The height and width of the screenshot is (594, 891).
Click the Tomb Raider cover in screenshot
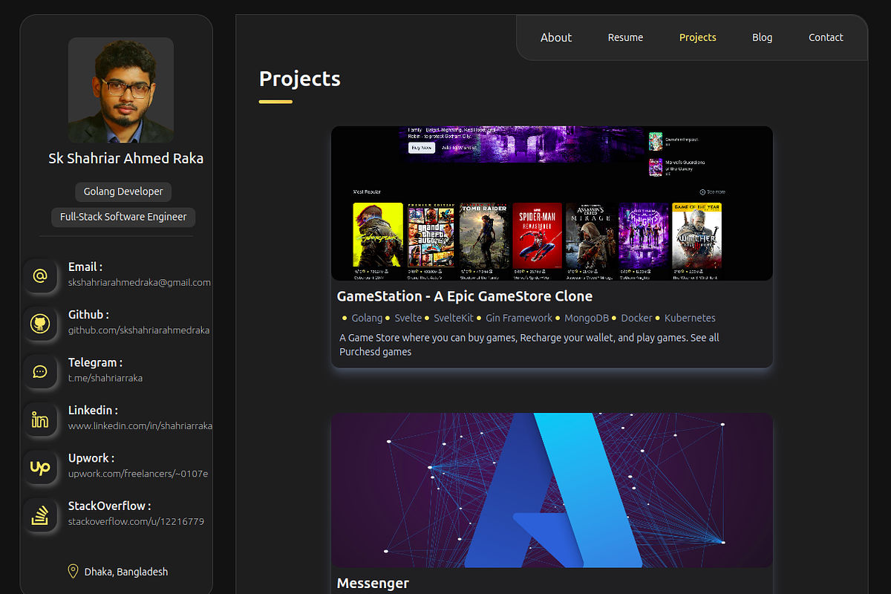pyautogui.click(x=484, y=235)
